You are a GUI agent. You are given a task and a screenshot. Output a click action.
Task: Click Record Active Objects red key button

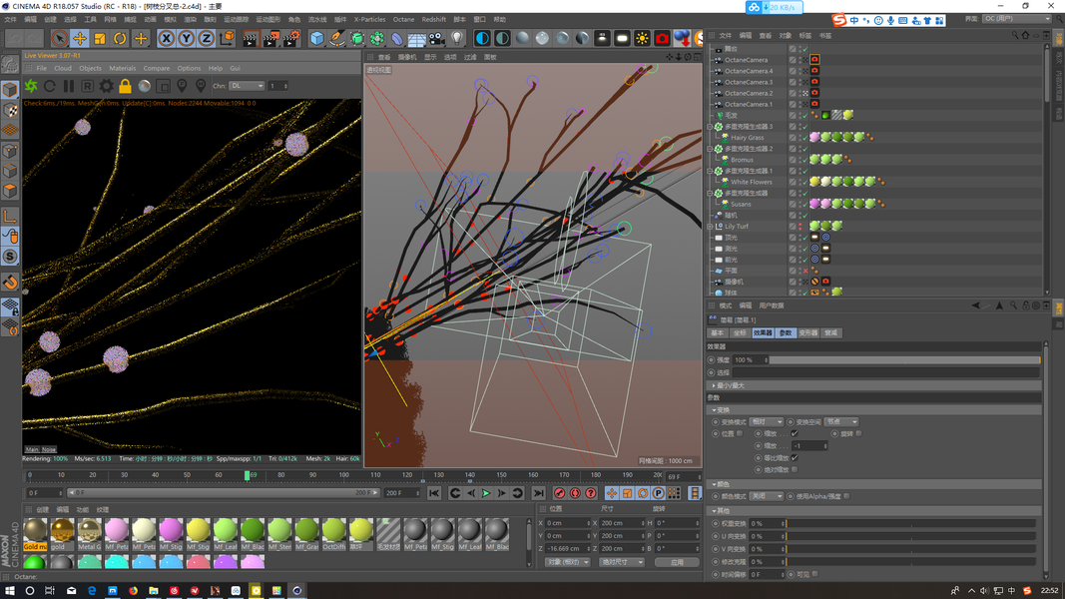tap(560, 494)
